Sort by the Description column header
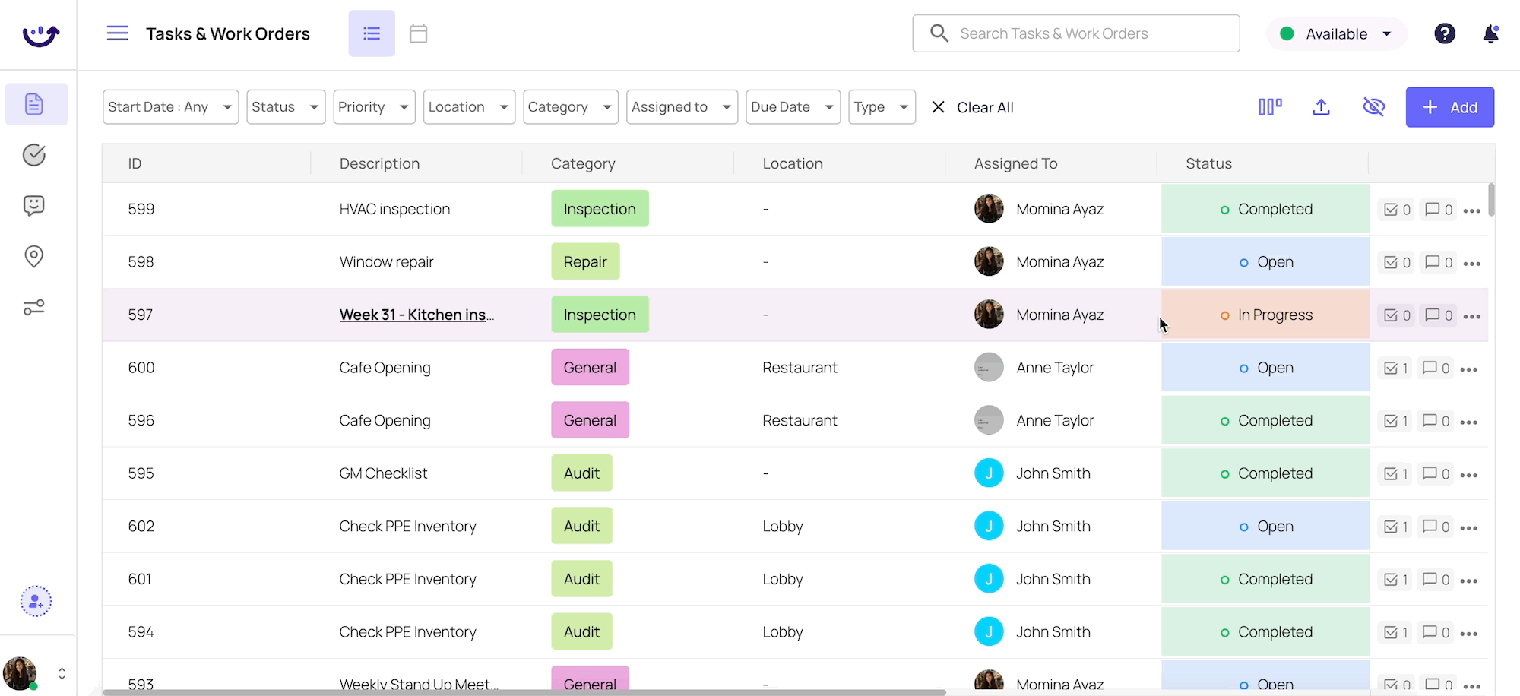Image resolution: width=1520 pixels, height=696 pixels. coord(379,163)
